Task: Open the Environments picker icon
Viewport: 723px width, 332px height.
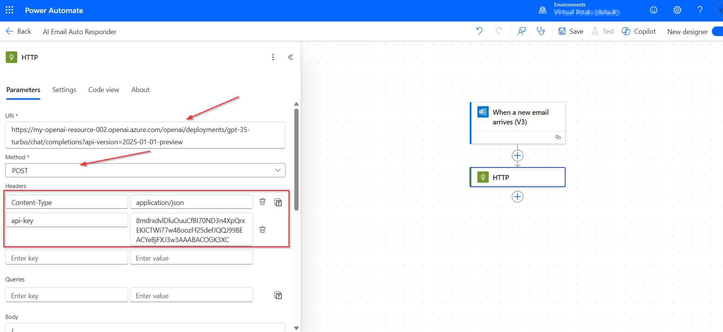Action: click(543, 10)
